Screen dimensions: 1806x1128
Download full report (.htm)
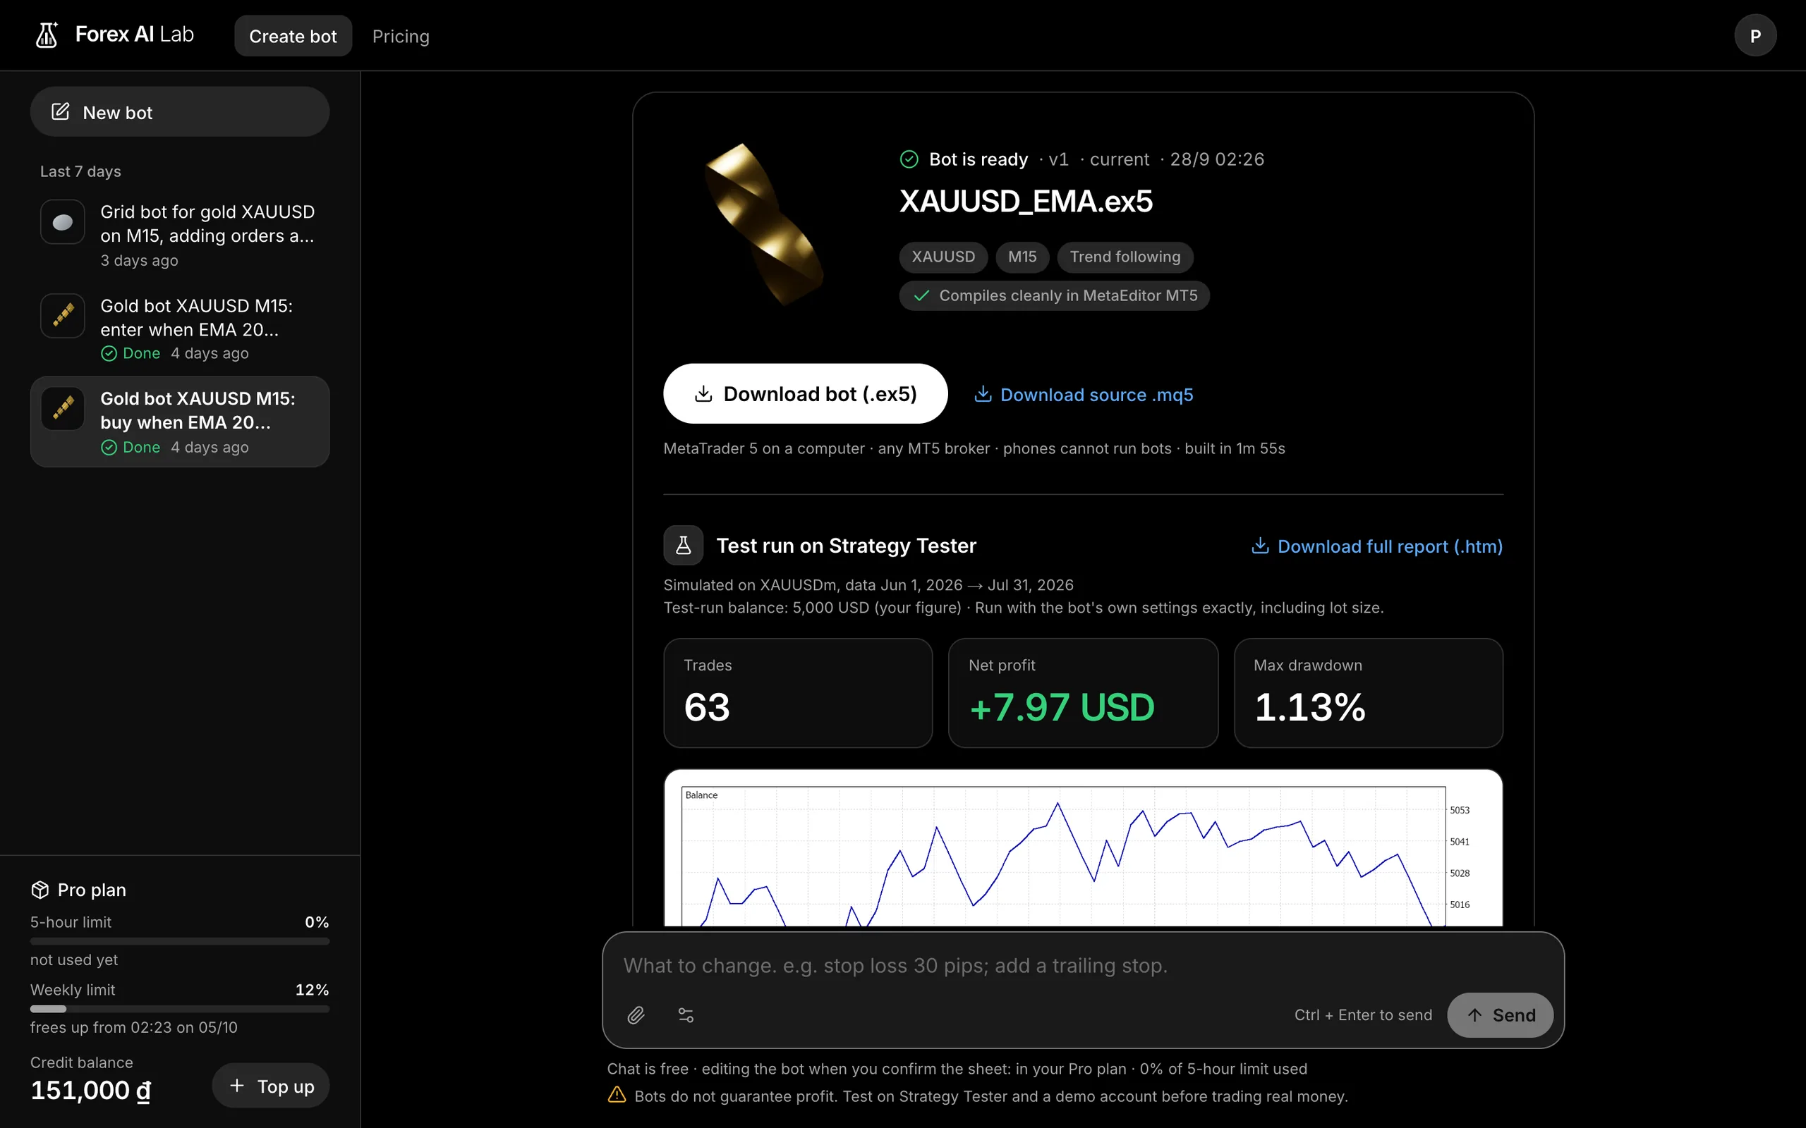pos(1377,546)
